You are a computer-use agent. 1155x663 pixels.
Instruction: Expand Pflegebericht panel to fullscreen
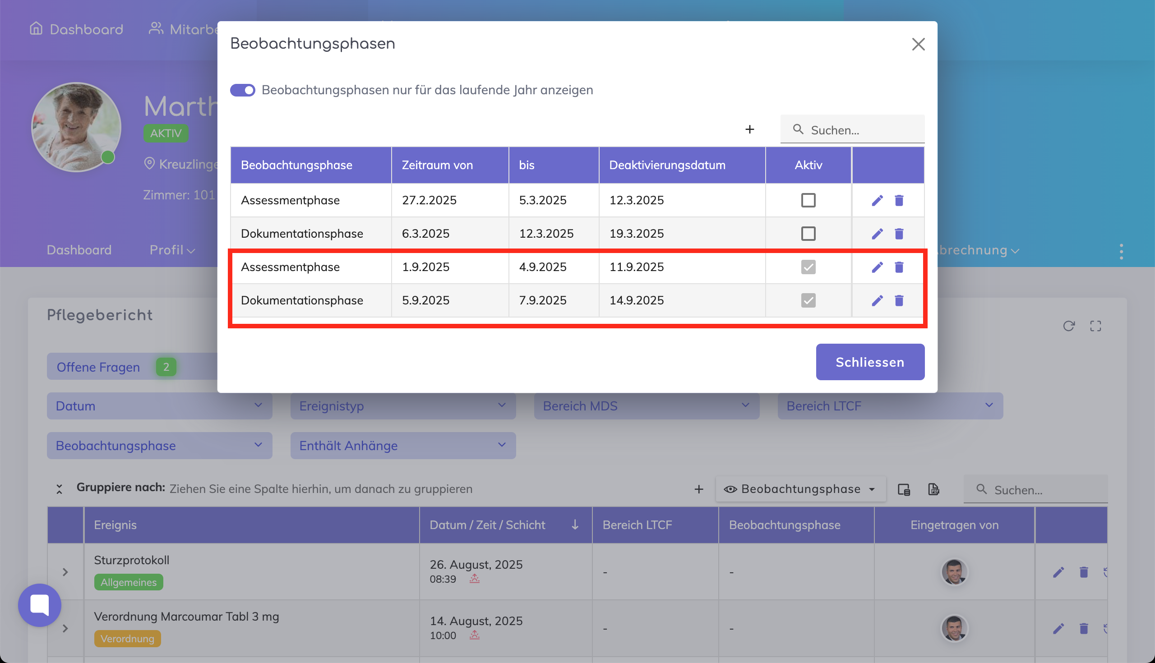(x=1095, y=326)
